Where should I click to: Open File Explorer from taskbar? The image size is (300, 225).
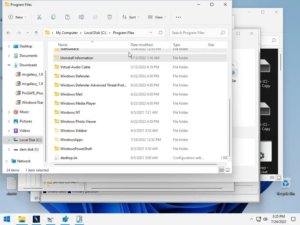(22, 219)
